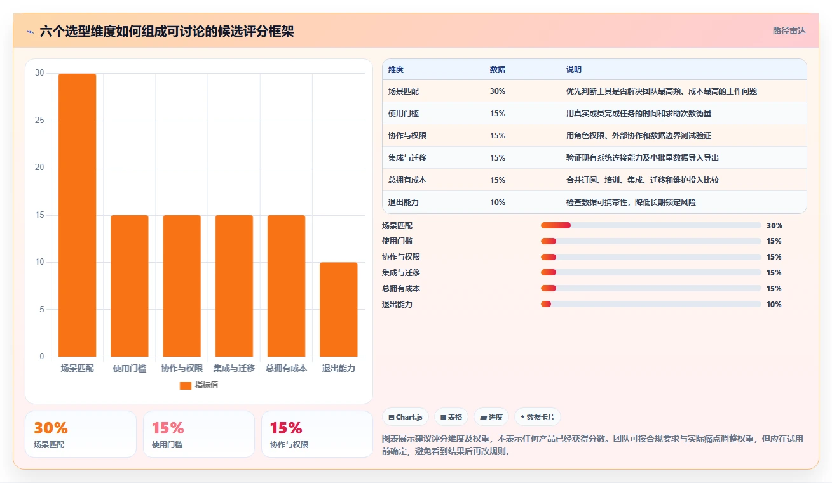
Task: Open the 15% 使用门槛 data card
Action: click(199, 434)
